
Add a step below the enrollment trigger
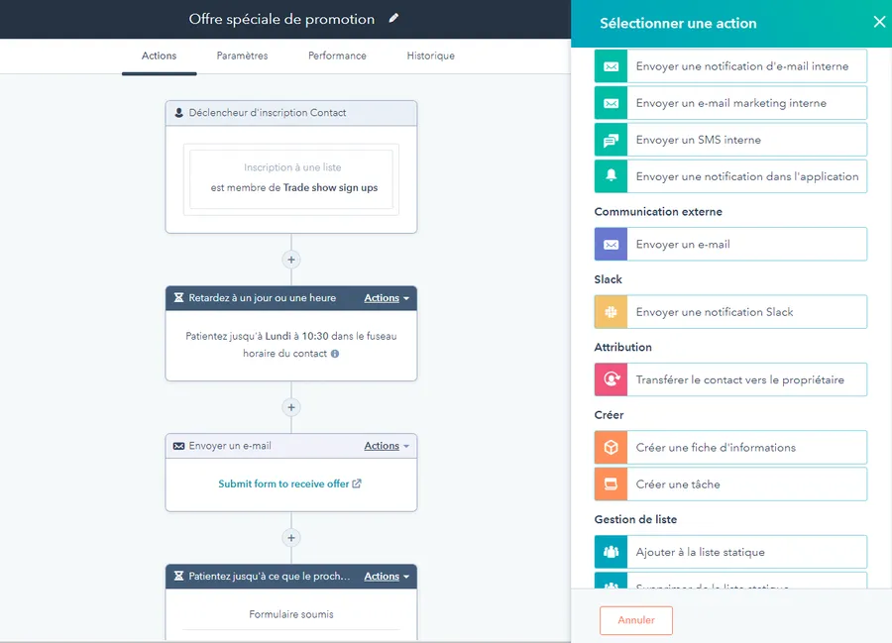290,260
